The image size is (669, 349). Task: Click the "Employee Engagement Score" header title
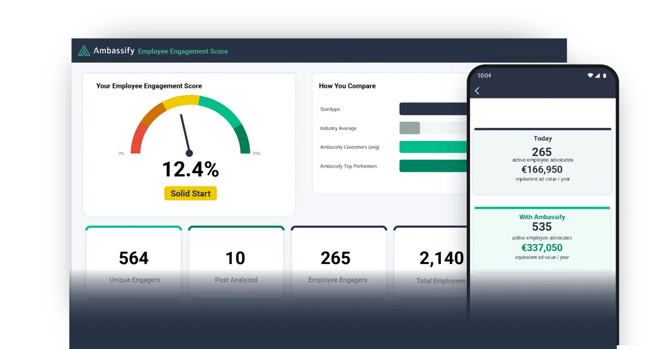pyautogui.click(x=183, y=51)
